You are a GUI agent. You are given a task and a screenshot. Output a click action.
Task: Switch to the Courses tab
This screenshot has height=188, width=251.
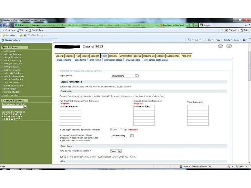(x=69, y=56)
